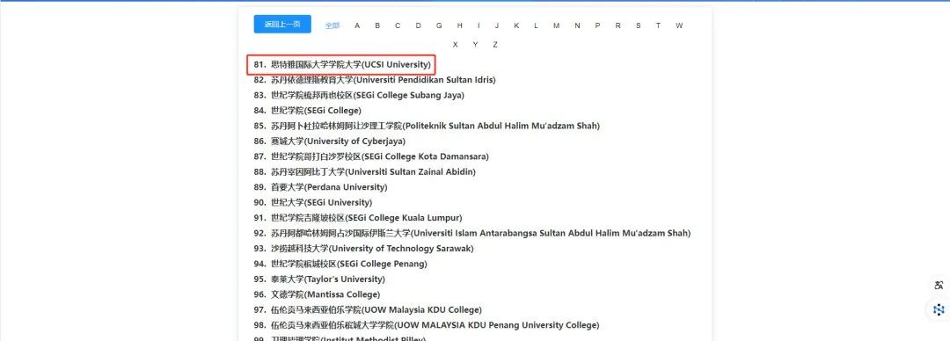Filter list by letter Y

476,44
